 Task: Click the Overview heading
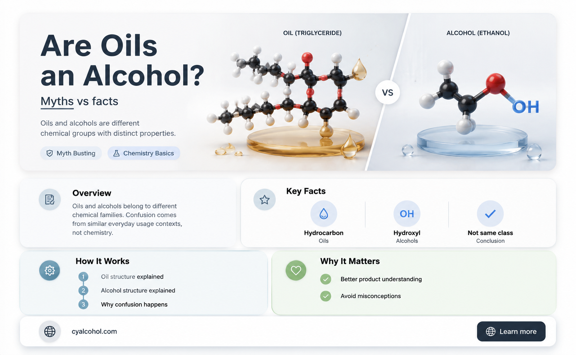(x=92, y=193)
